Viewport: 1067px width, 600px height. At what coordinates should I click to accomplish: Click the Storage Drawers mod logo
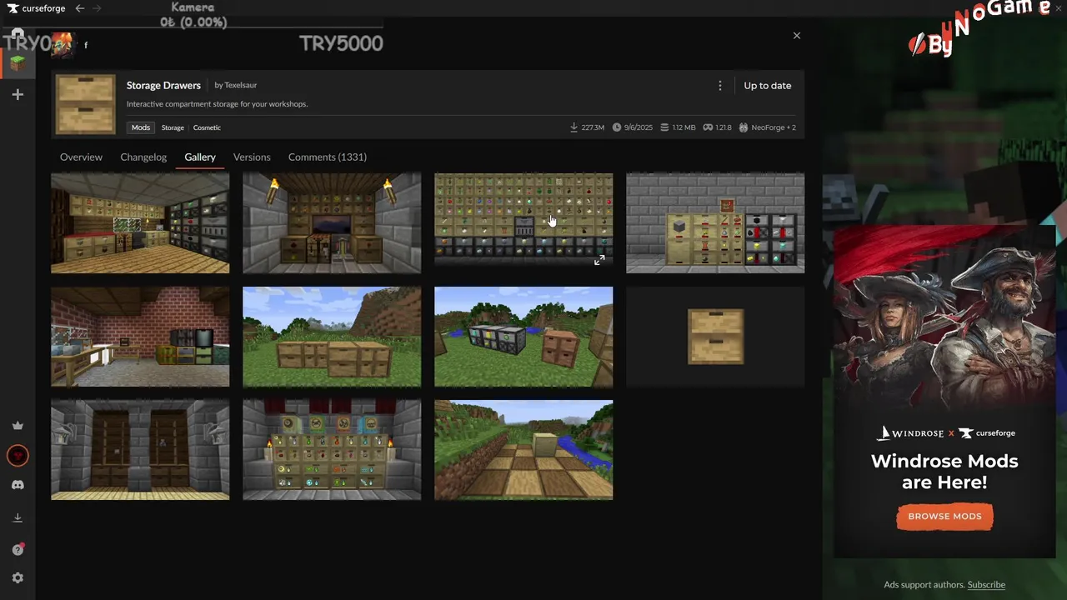[x=85, y=104]
